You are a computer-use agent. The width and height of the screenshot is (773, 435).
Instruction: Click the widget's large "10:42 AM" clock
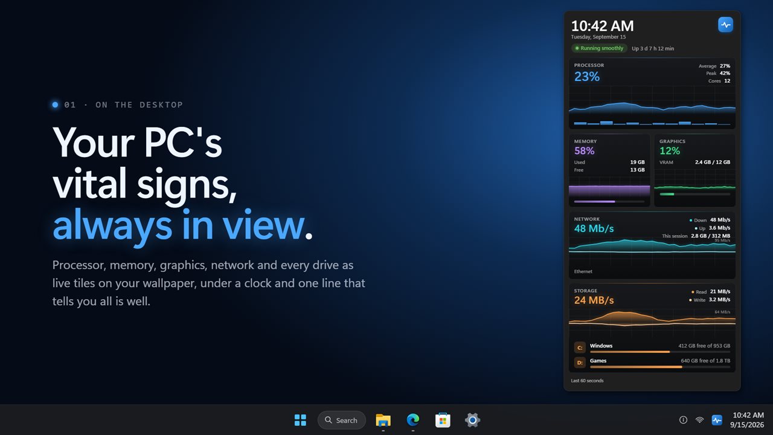click(603, 26)
